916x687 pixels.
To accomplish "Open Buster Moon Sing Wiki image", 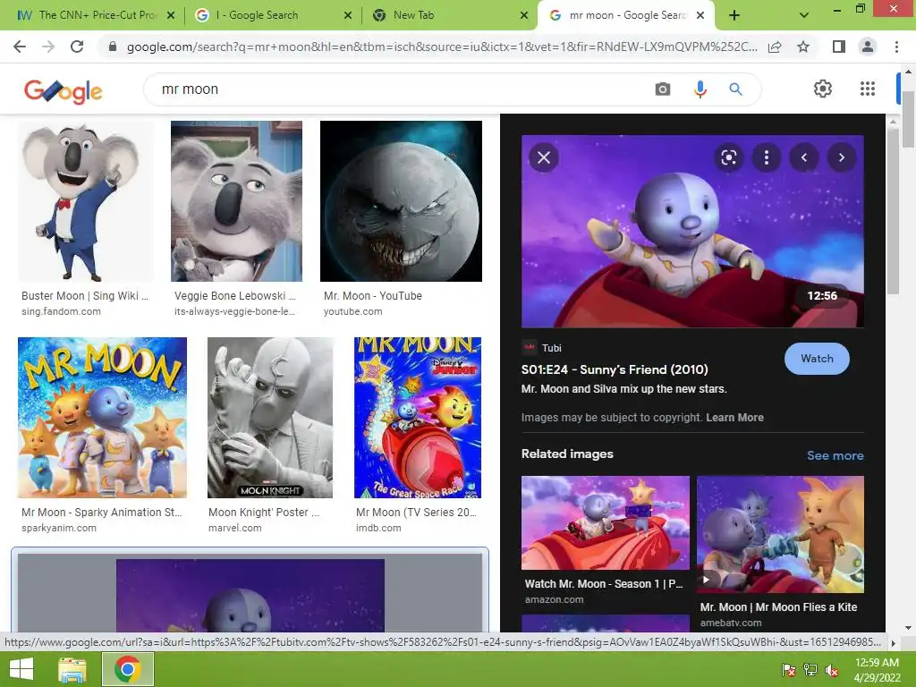I will tap(85, 201).
